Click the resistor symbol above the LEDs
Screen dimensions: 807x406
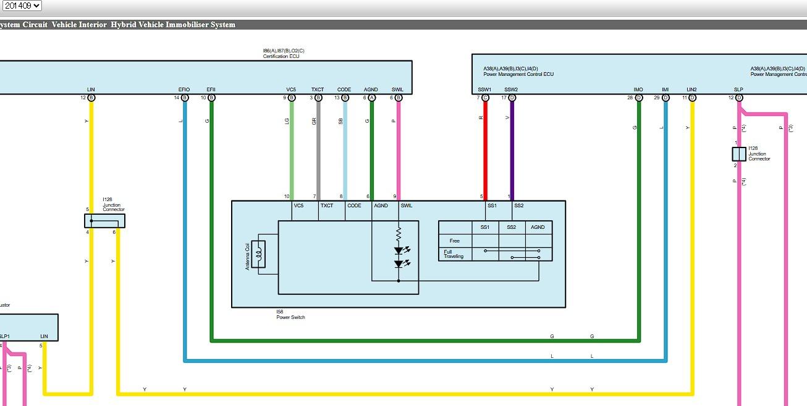pyautogui.click(x=399, y=234)
